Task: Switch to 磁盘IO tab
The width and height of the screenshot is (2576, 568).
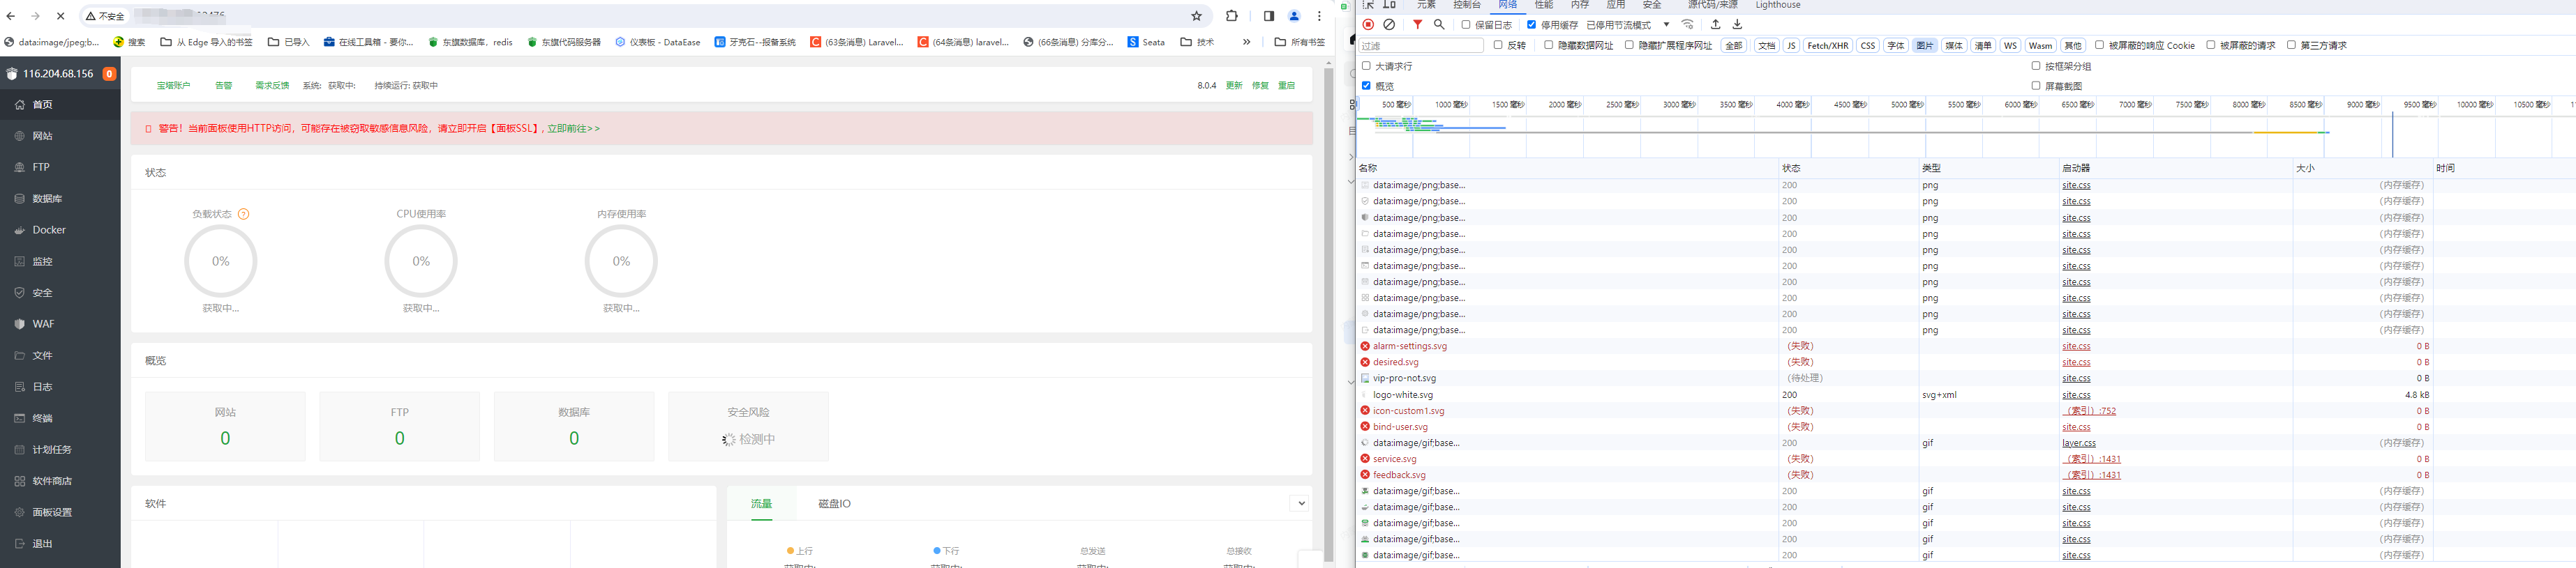Action: click(834, 503)
